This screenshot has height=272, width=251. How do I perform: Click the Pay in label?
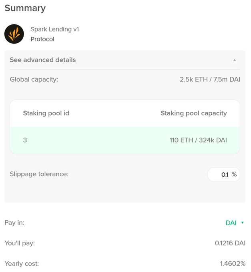pos(14,223)
